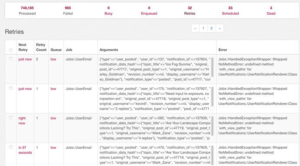Open the 'low' queue link in user_id 175 row
300x166 pixels.
click(x=53, y=89)
